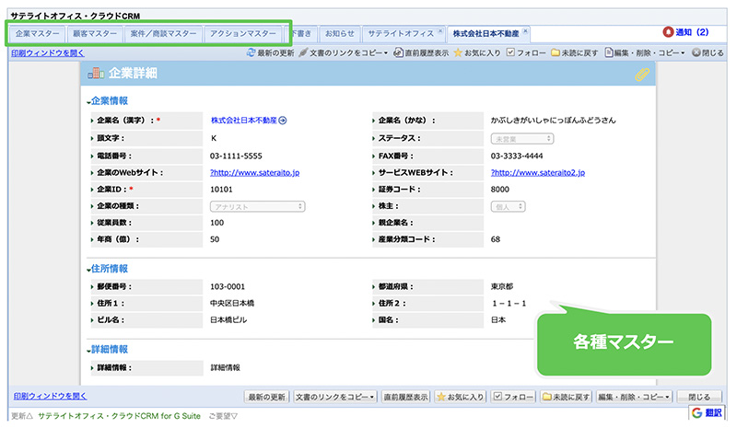Click bottom 閉じる button

coord(699,397)
